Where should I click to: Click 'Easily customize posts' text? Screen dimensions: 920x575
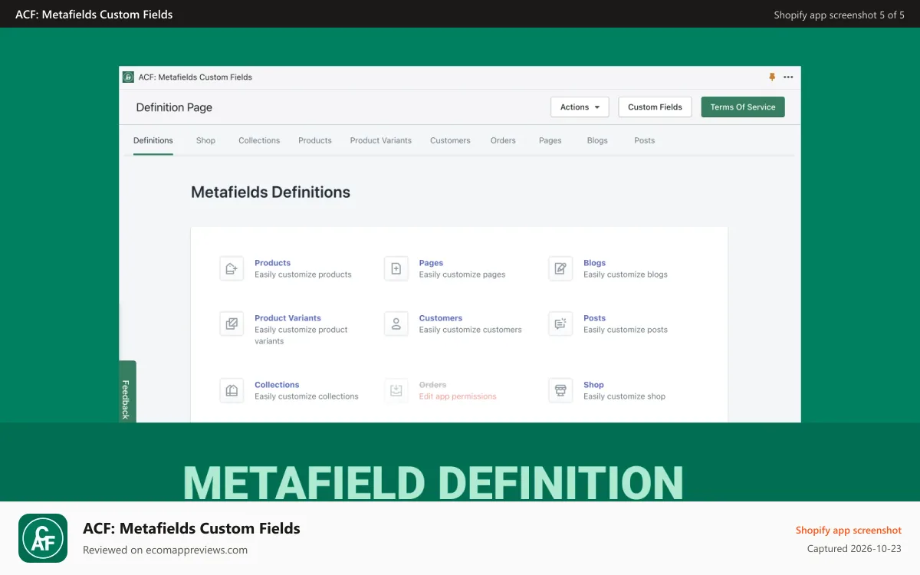(626, 330)
